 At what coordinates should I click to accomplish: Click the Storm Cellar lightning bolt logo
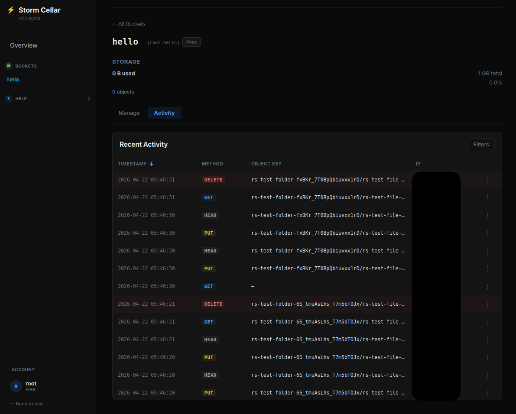pyautogui.click(x=11, y=10)
